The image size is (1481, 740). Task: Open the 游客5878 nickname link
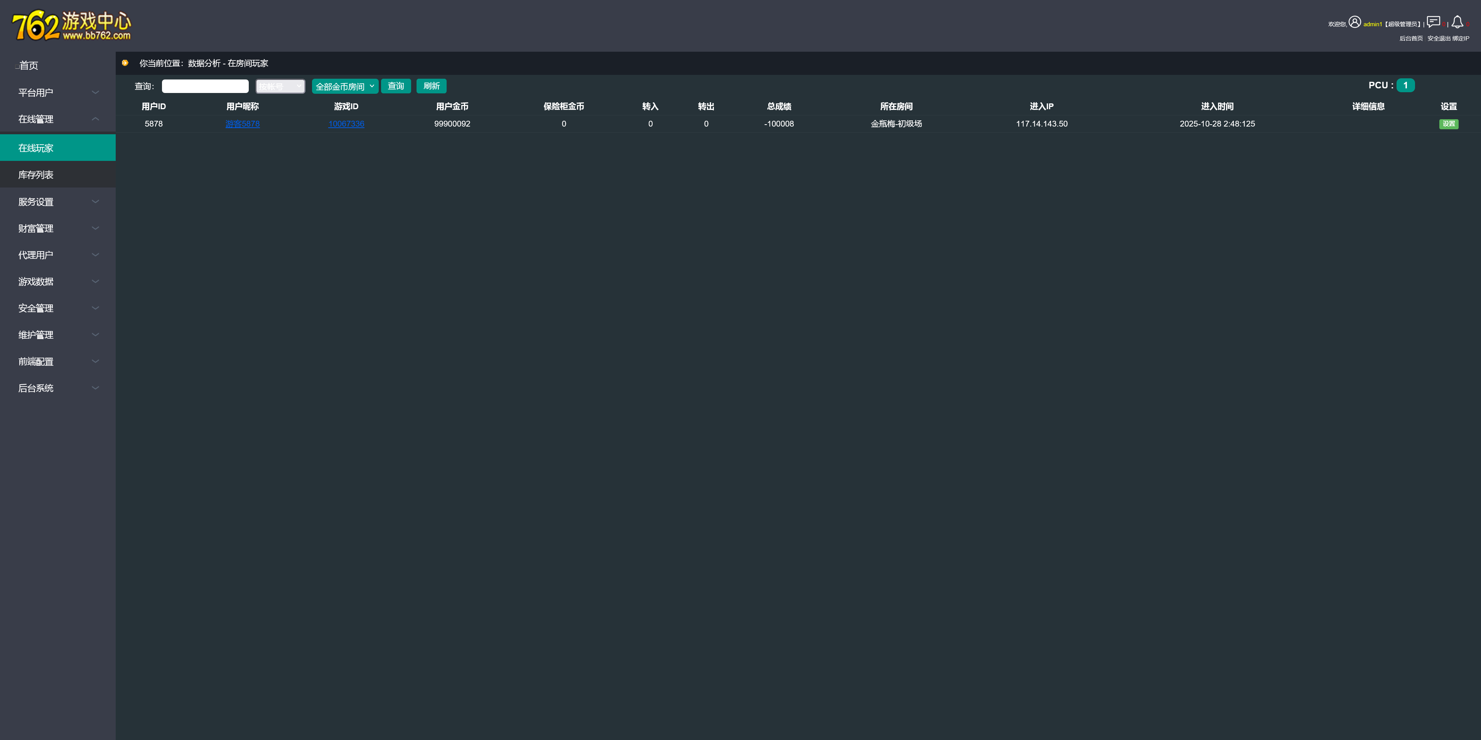coord(242,123)
